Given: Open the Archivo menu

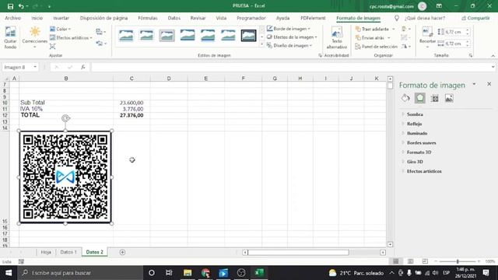Looking at the screenshot, I should pos(12,18).
